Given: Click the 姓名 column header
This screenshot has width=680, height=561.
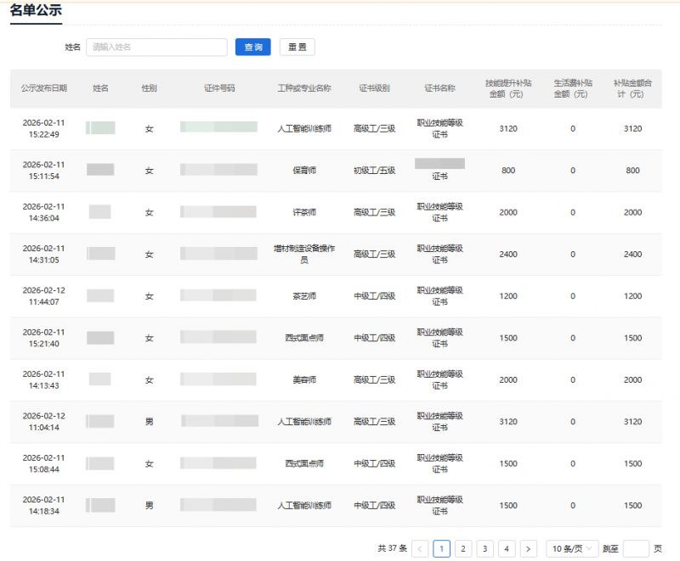Looking at the screenshot, I should (x=100, y=88).
